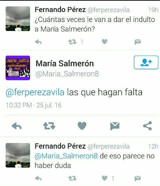Viewport: 160px width, 186px height.
Task: Message María Salmerón's tweet via envelope icon
Action: (115, 126)
